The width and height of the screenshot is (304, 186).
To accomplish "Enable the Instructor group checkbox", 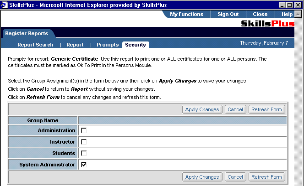I will pyautogui.click(x=84, y=142).
